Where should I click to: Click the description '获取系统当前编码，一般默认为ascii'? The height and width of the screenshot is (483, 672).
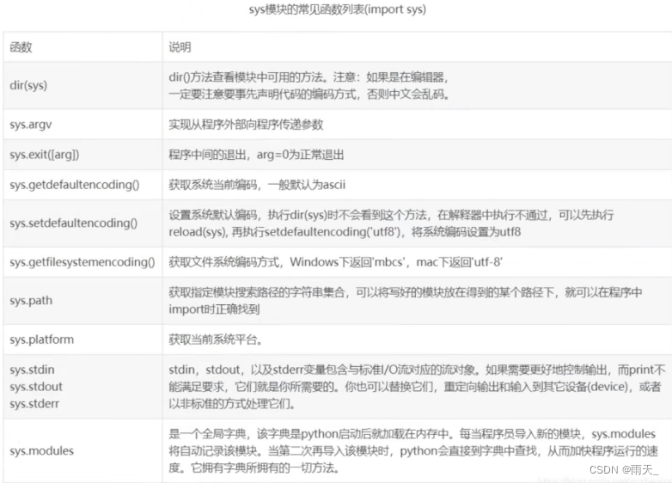pos(257,184)
